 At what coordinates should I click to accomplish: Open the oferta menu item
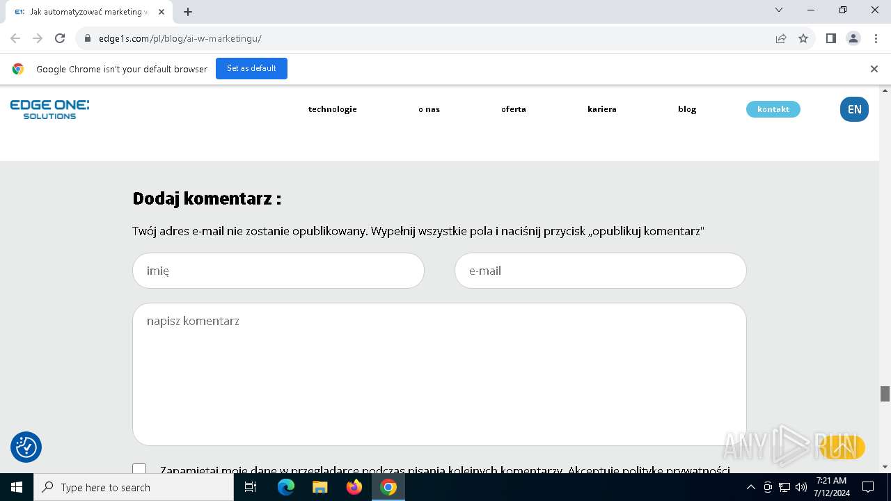point(514,109)
